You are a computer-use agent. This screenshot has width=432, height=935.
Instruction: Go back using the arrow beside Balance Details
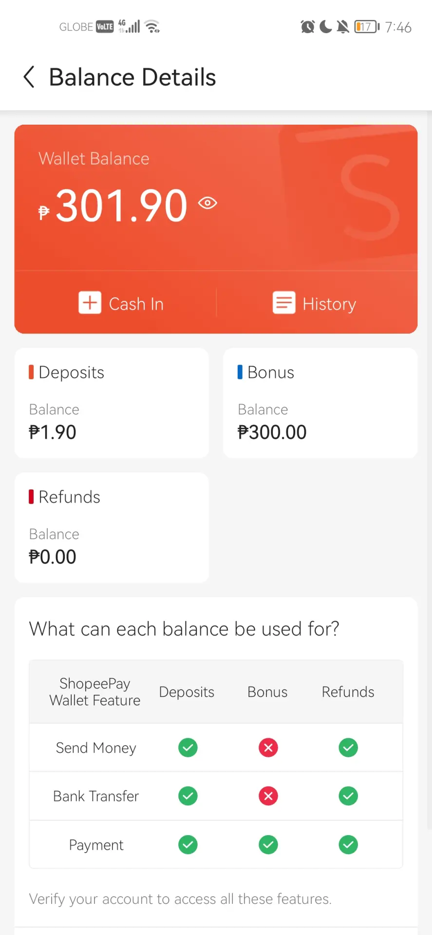click(x=29, y=77)
